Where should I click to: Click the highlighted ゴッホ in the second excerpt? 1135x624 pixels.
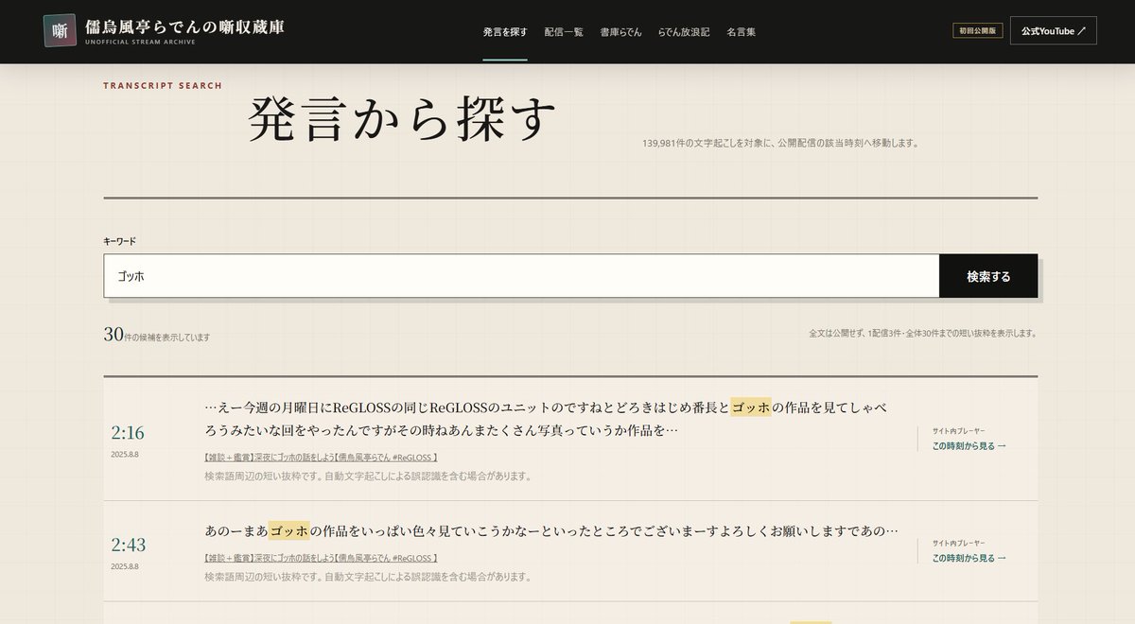point(288,531)
